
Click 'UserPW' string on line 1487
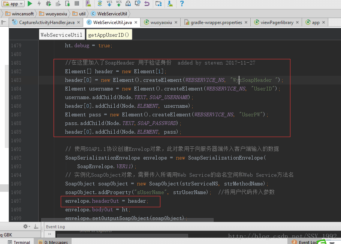point(251,114)
